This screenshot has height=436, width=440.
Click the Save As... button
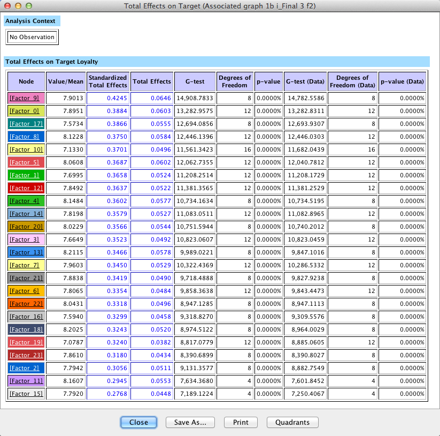190,422
